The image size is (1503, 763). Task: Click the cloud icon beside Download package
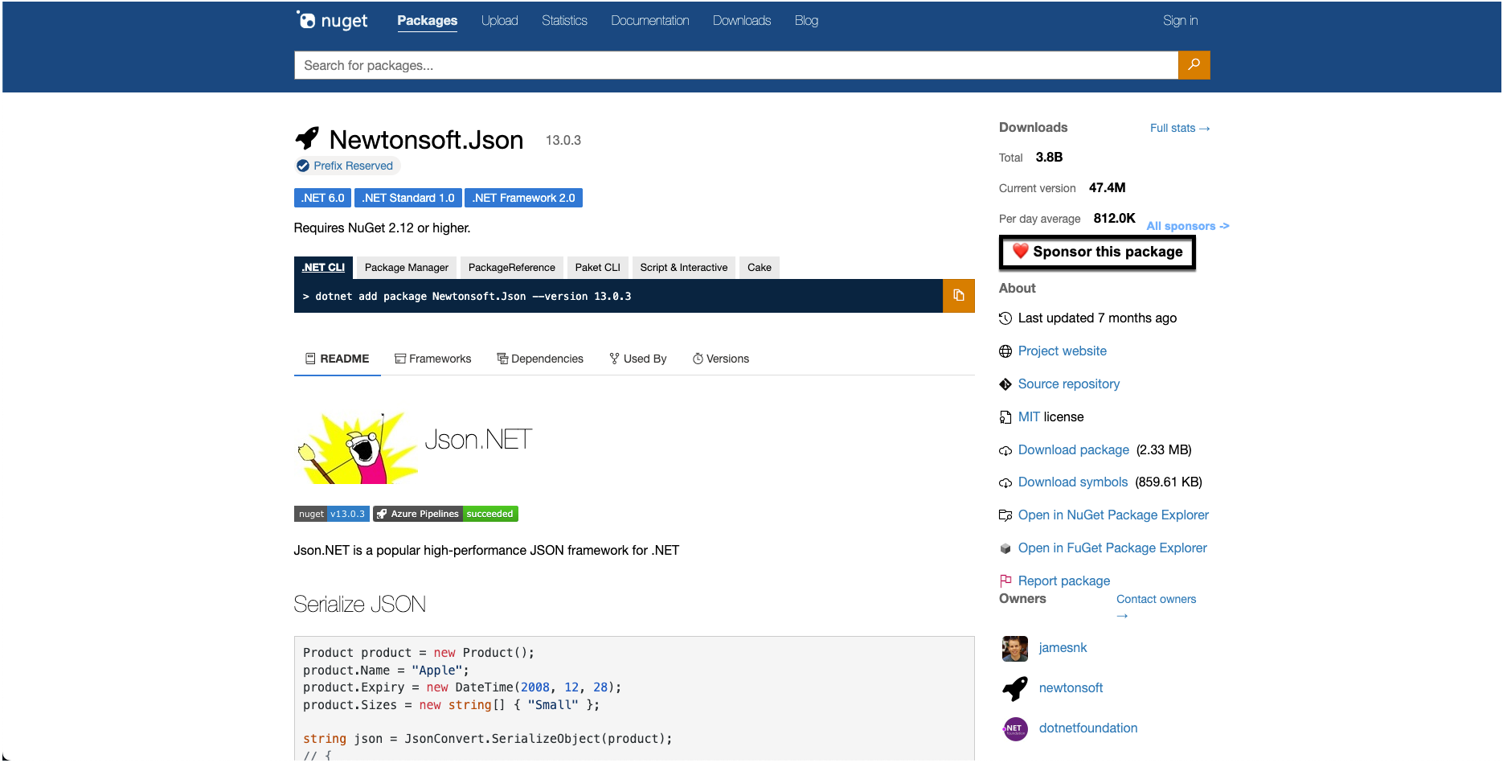pos(1005,450)
